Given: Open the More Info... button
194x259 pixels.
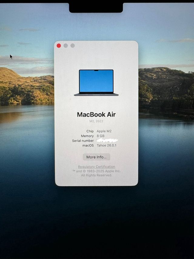Looking at the screenshot, I should click(96, 157).
